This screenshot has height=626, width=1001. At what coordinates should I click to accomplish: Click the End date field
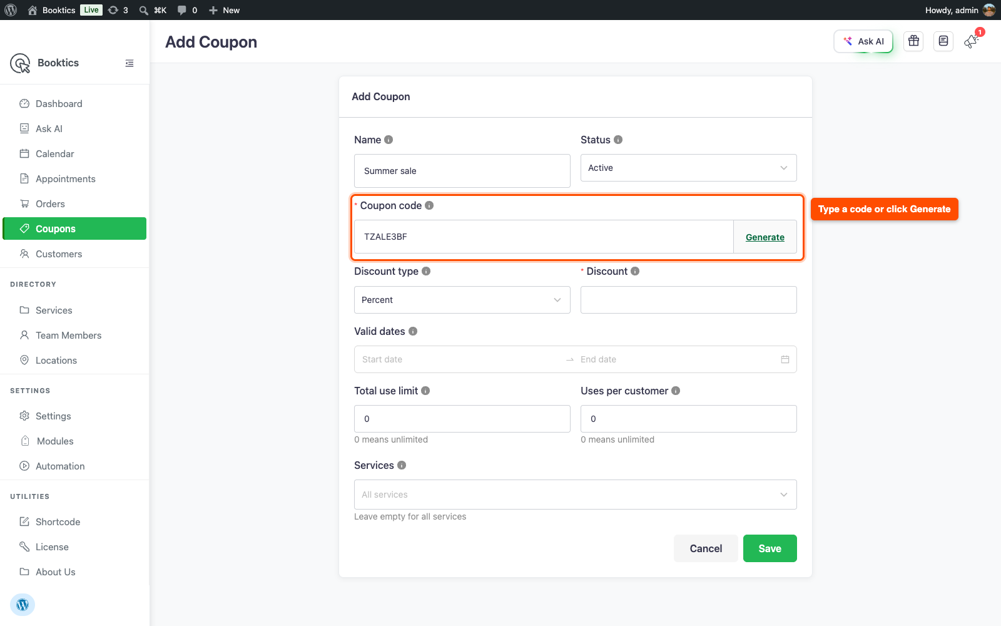(677, 359)
